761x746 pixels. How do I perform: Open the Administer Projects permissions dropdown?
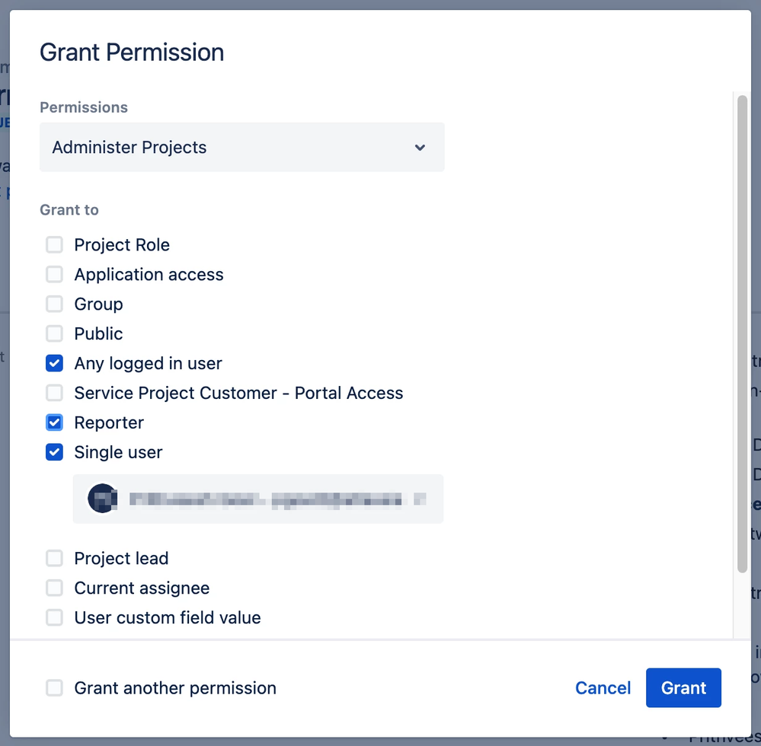click(x=241, y=147)
